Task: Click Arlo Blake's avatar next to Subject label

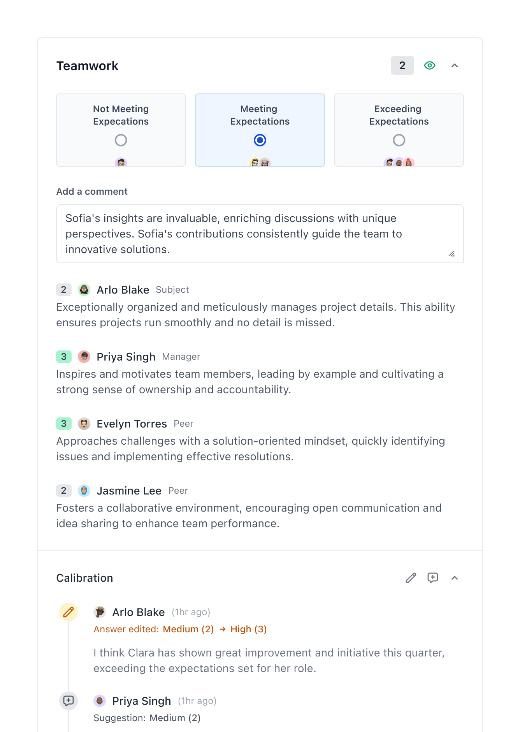Action: 84,290
